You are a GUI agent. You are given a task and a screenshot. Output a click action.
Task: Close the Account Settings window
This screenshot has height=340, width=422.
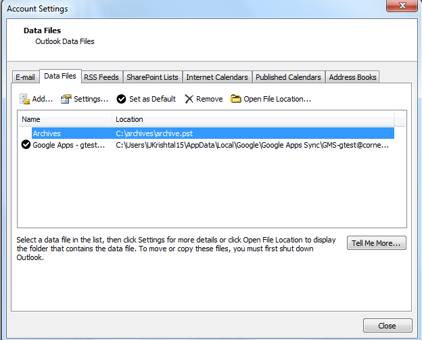406,7
